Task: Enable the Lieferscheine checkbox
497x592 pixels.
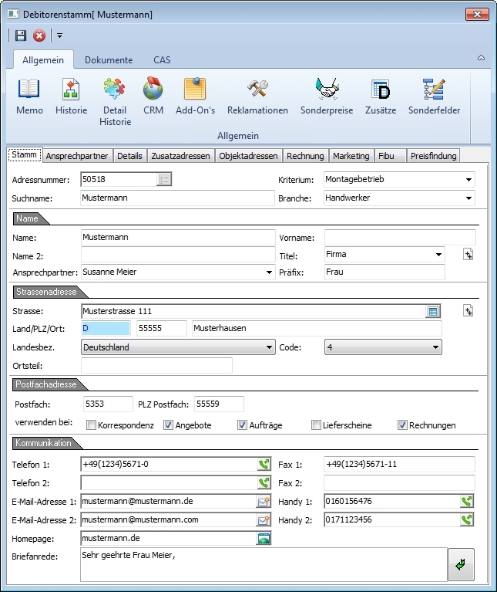Action: pyautogui.click(x=316, y=425)
